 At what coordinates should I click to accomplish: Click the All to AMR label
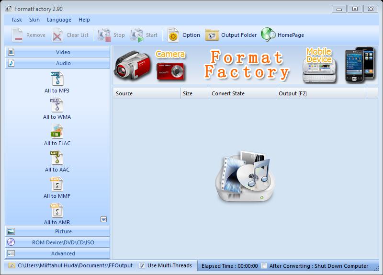57,222
